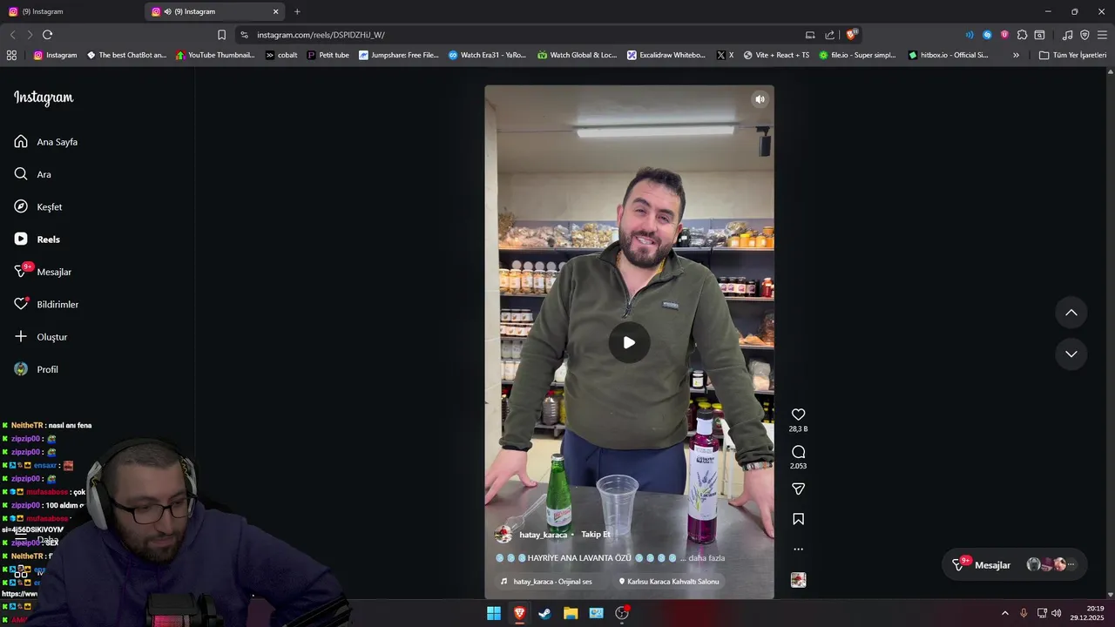Viewport: 1115px width, 627px height.
Task: Switch to first Instagram browser tab
Action: 71,11
